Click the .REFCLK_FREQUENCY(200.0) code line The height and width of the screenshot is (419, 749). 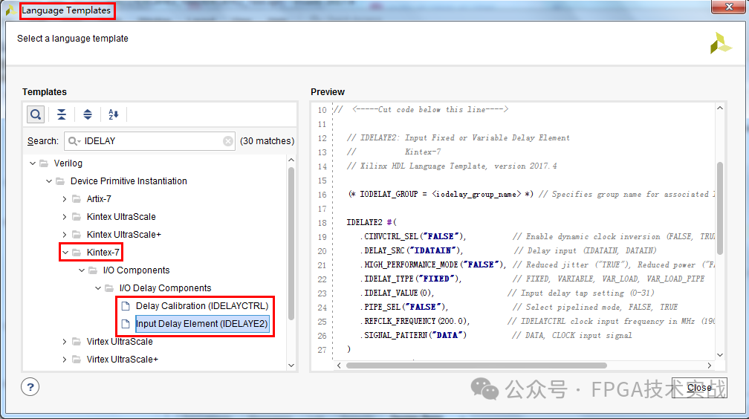click(x=415, y=321)
